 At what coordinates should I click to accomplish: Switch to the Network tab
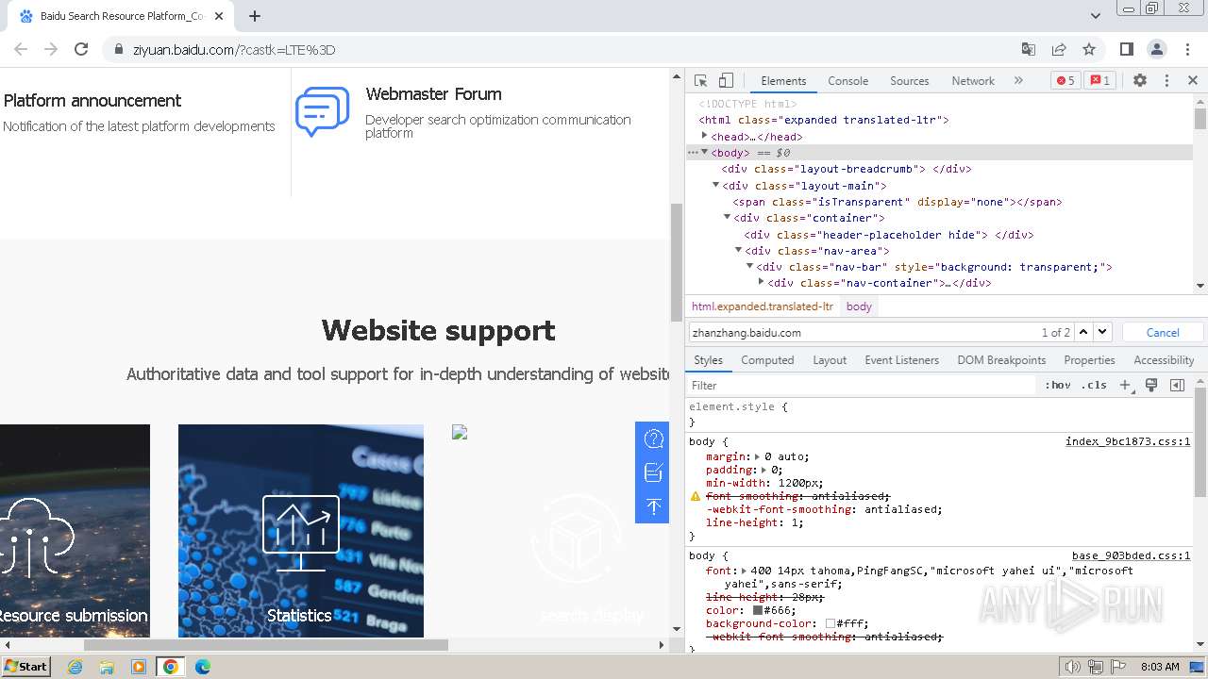pos(973,81)
